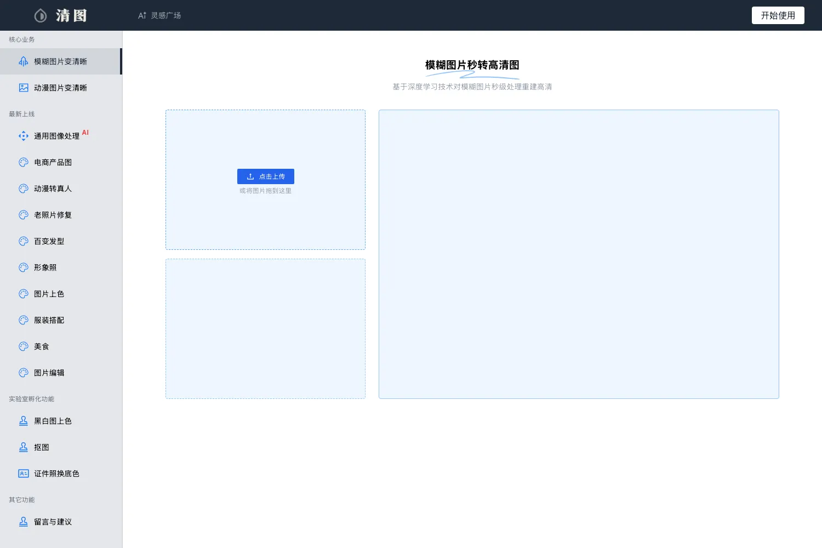Click the 清图 brand name
The width and height of the screenshot is (822, 548).
coord(71,15)
